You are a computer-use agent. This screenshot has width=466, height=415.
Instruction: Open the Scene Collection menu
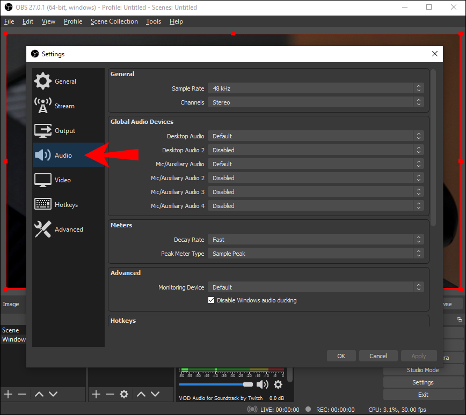[114, 21]
